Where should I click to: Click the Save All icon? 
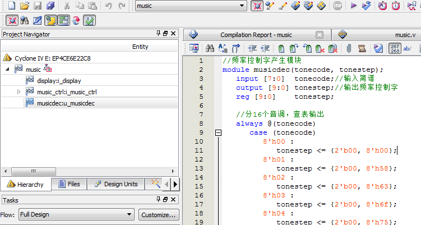(50, 6)
